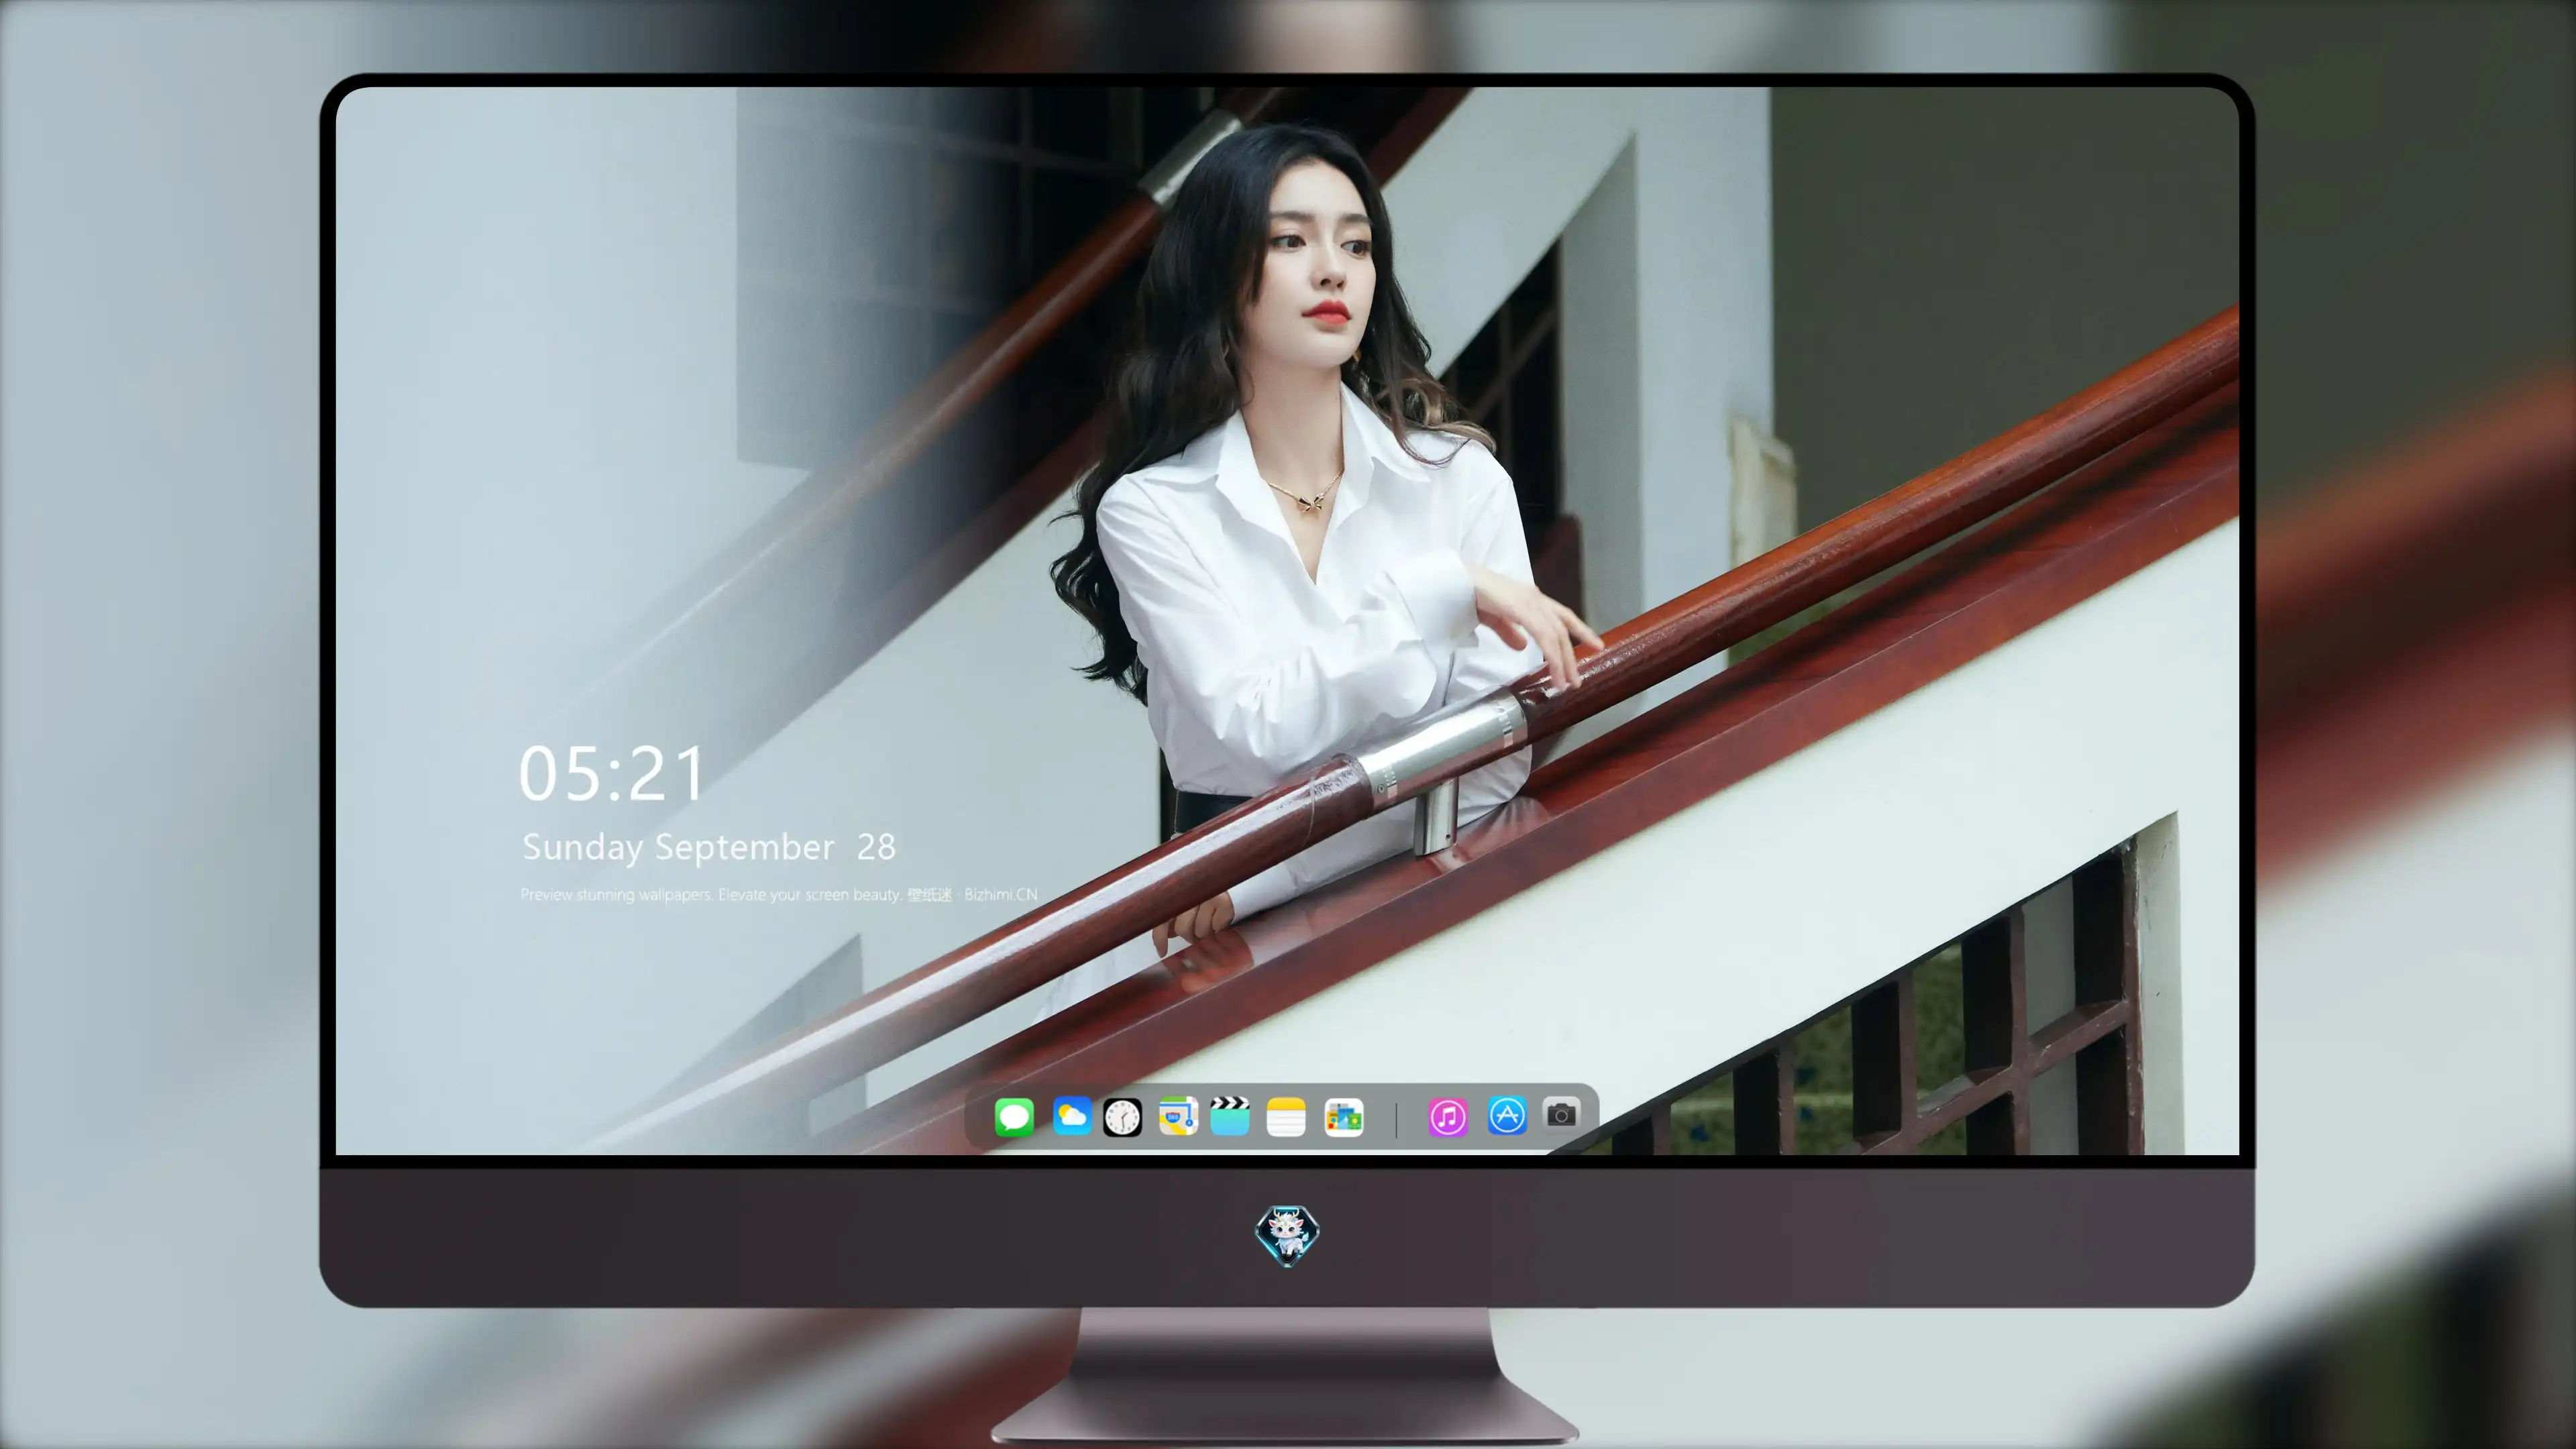The image size is (2576, 1449).
Task: Open the Clock app in the dock
Action: pos(1122,1117)
